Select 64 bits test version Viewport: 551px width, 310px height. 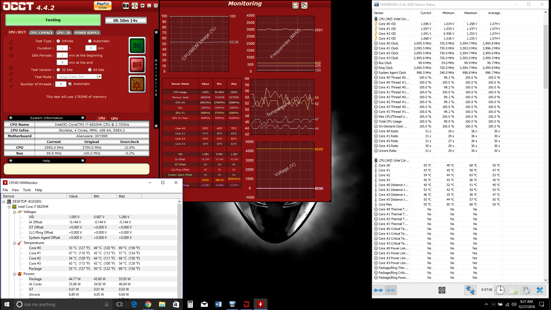tap(90, 70)
